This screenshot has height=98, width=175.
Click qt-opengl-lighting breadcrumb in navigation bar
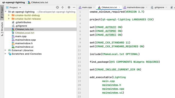[13, 2]
